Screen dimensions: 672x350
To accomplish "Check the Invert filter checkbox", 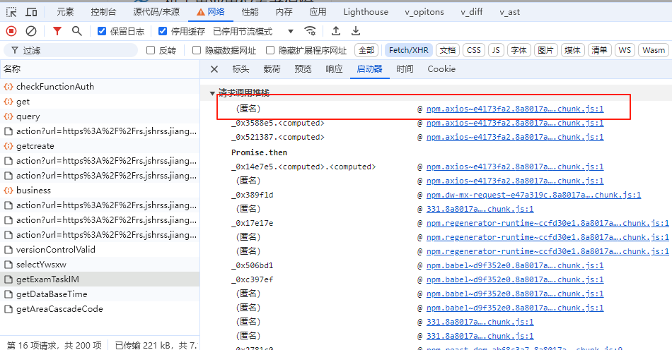I will pyautogui.click(x=151, y=50).
